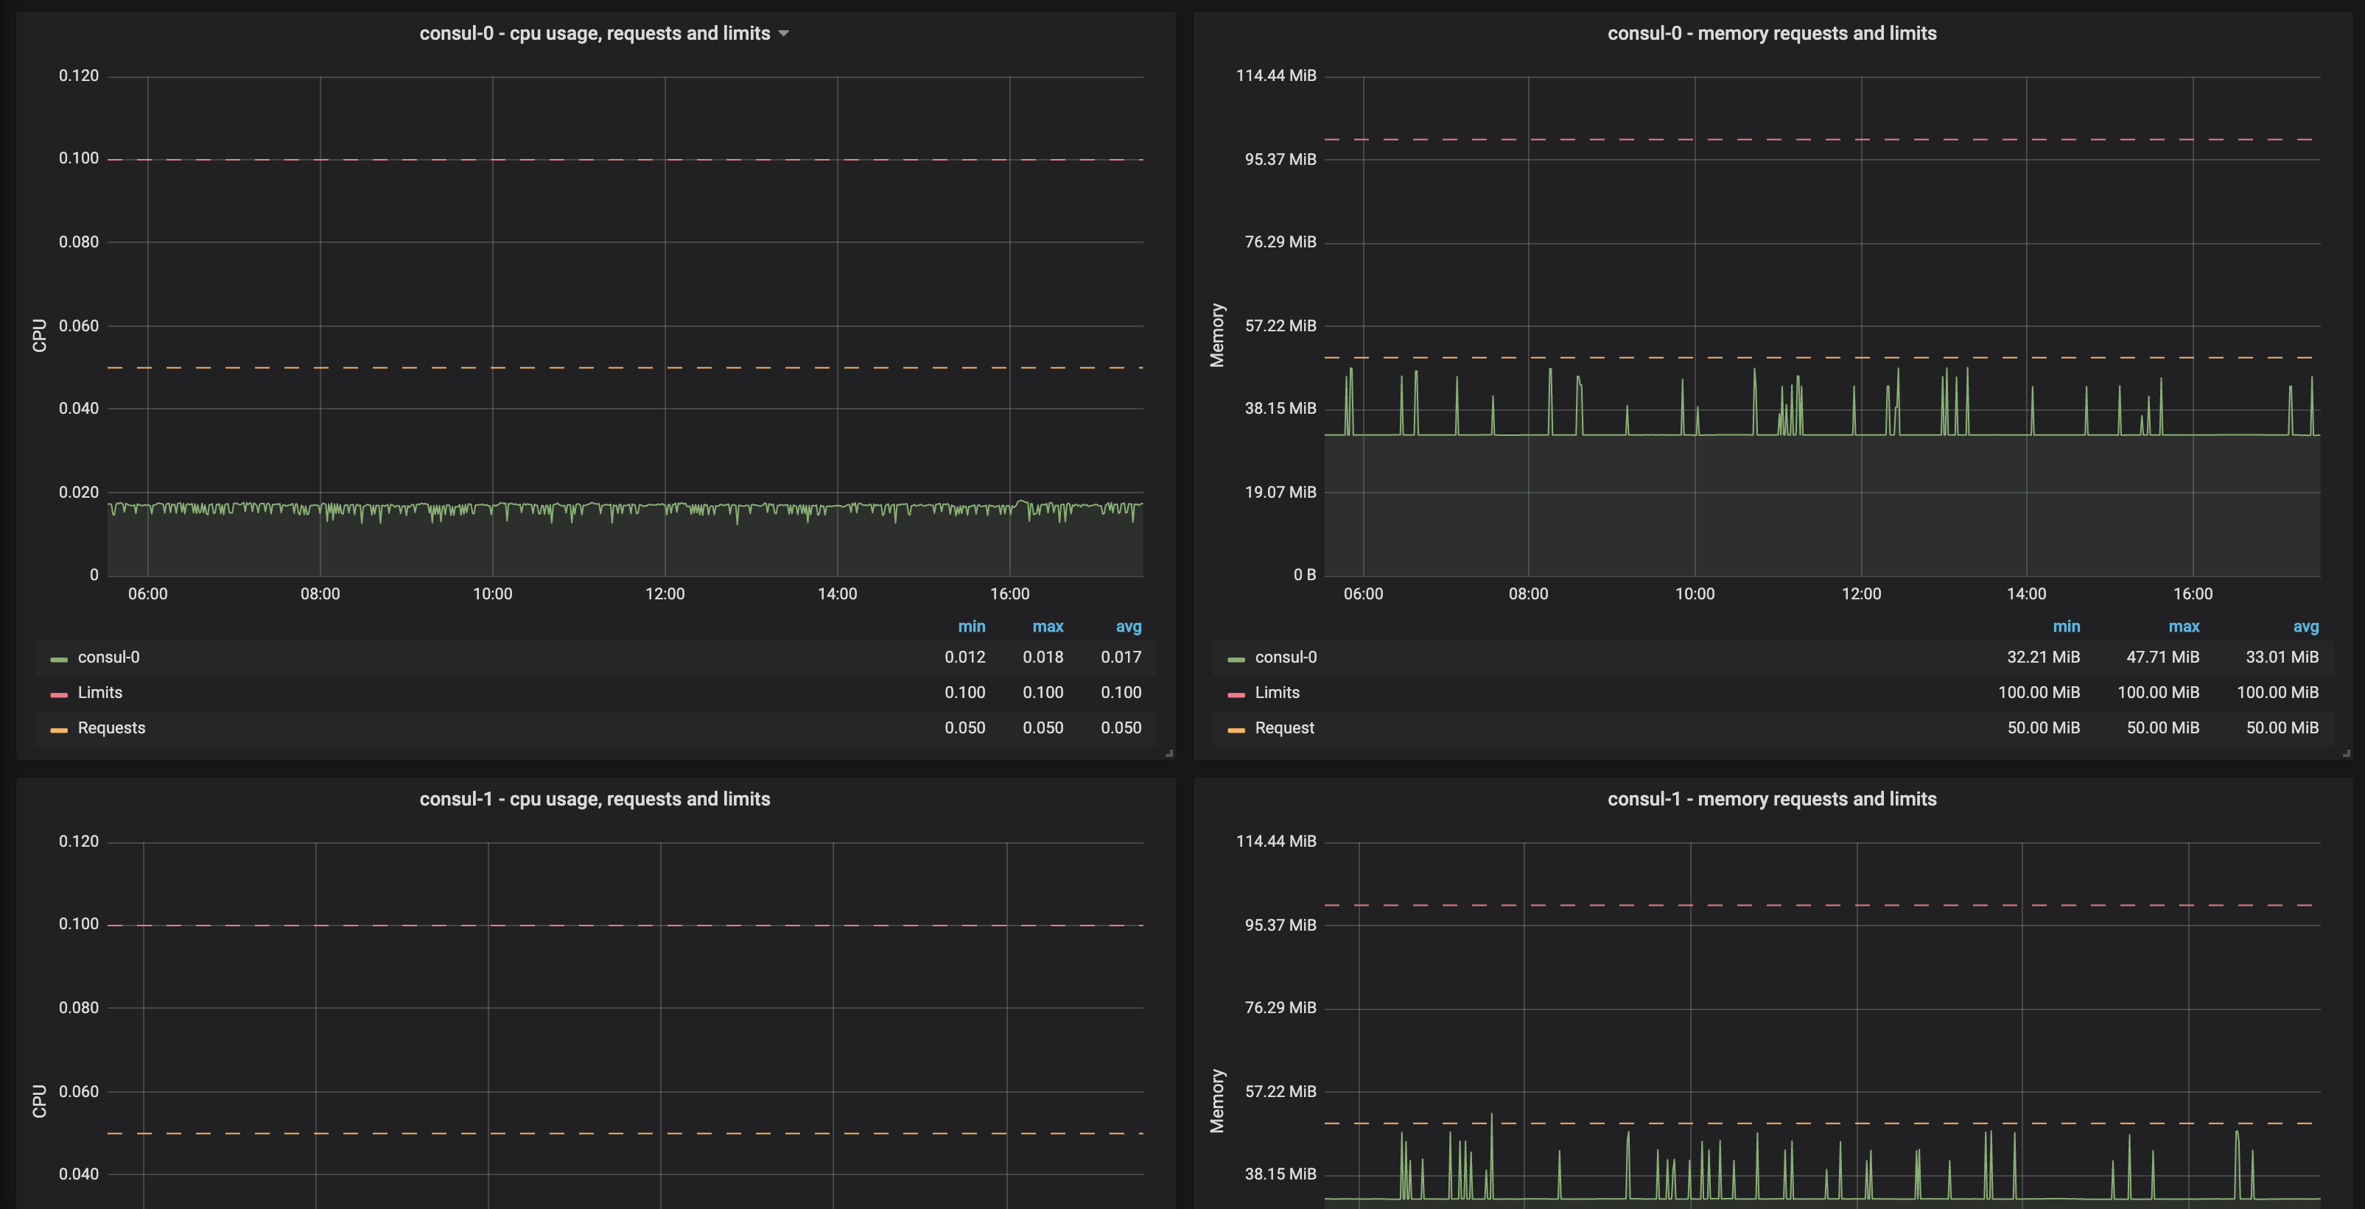The height and width of the screenshot is (1209, 2365).
Task: Toggle the Requests series in cpu legend
Action: point(111,728)
